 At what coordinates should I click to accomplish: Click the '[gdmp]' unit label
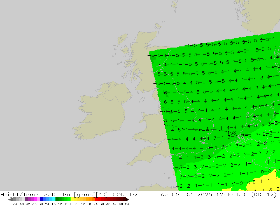[x=84, y=194]
